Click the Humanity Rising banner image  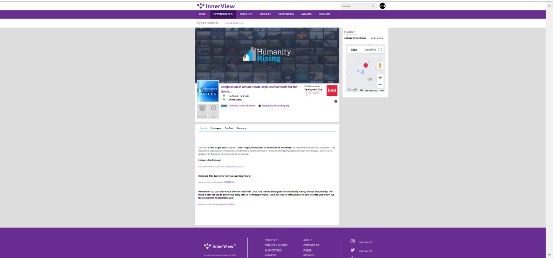267,55
